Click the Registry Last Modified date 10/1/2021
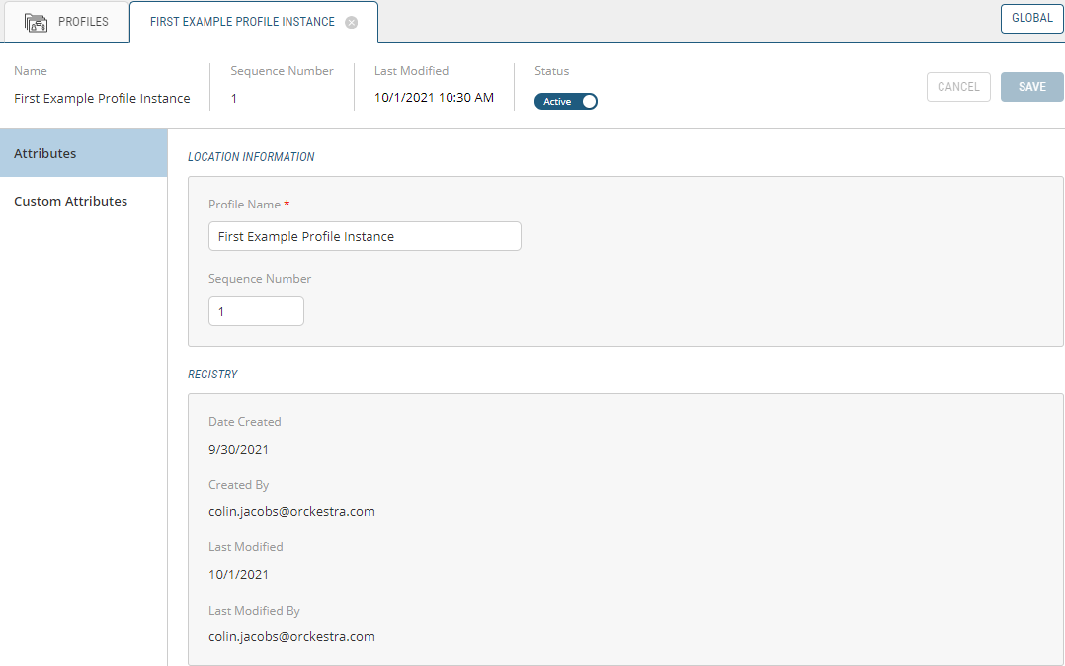1065x666 pixels. coord(238,574)
